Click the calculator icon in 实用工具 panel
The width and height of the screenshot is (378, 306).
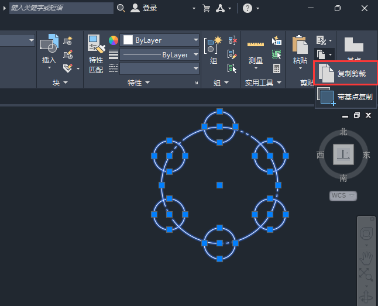click(x=277, y=68)
